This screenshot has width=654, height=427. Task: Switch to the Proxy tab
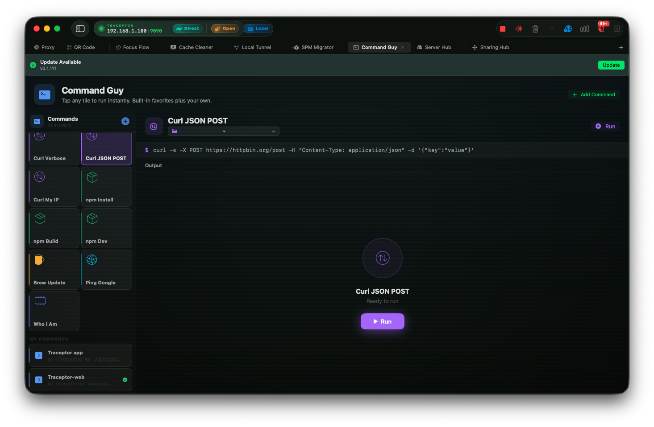(x=44, y=47)
